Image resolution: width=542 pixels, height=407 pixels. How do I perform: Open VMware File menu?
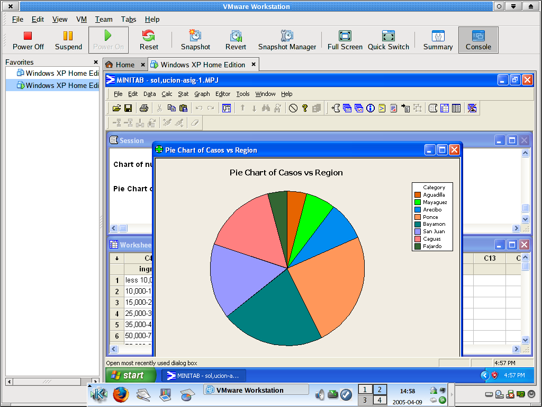click(x=17, y=20)
